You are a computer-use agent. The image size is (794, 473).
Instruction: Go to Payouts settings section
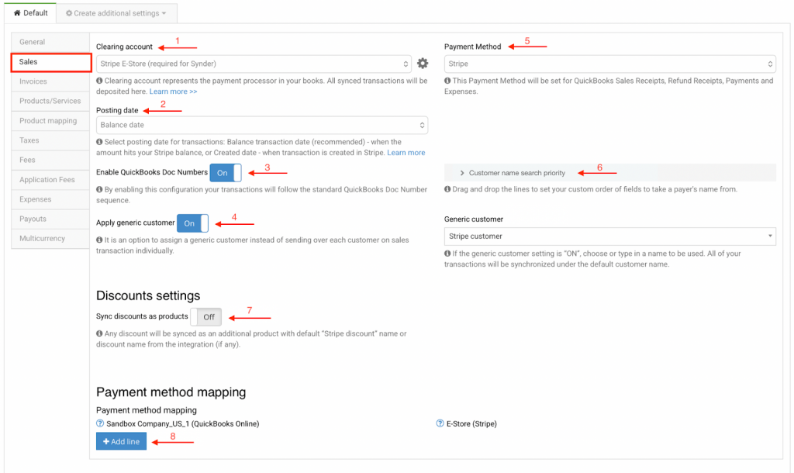tap(33, 219)
